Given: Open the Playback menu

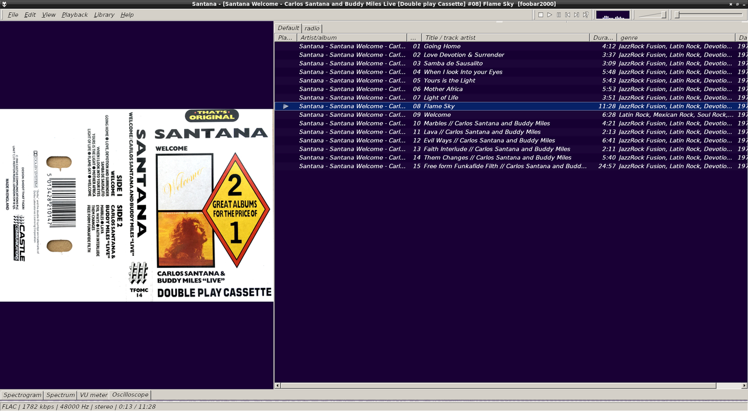Looking at the screenshot, I should [75, 15].
